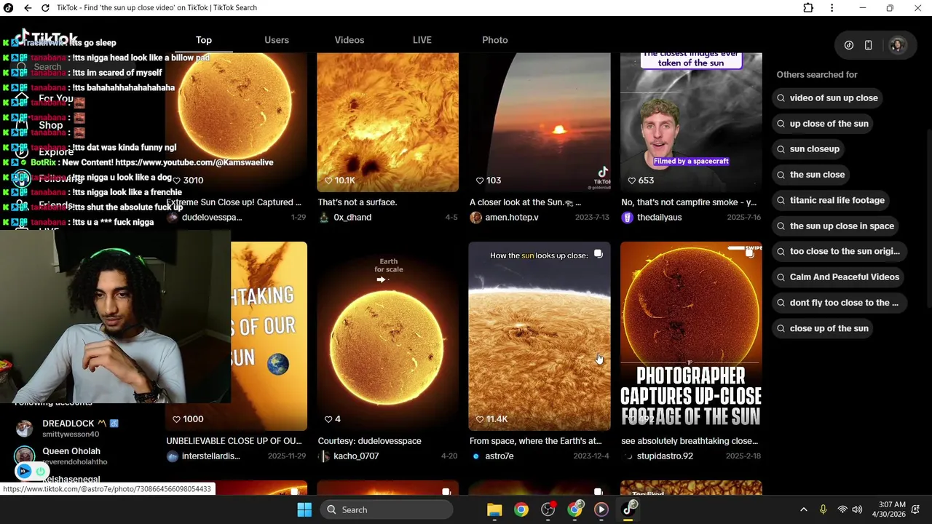Open 'Photographer captures up-close footage' video
Viewport: 932px width, 524px height.
(x=691, y=336)
